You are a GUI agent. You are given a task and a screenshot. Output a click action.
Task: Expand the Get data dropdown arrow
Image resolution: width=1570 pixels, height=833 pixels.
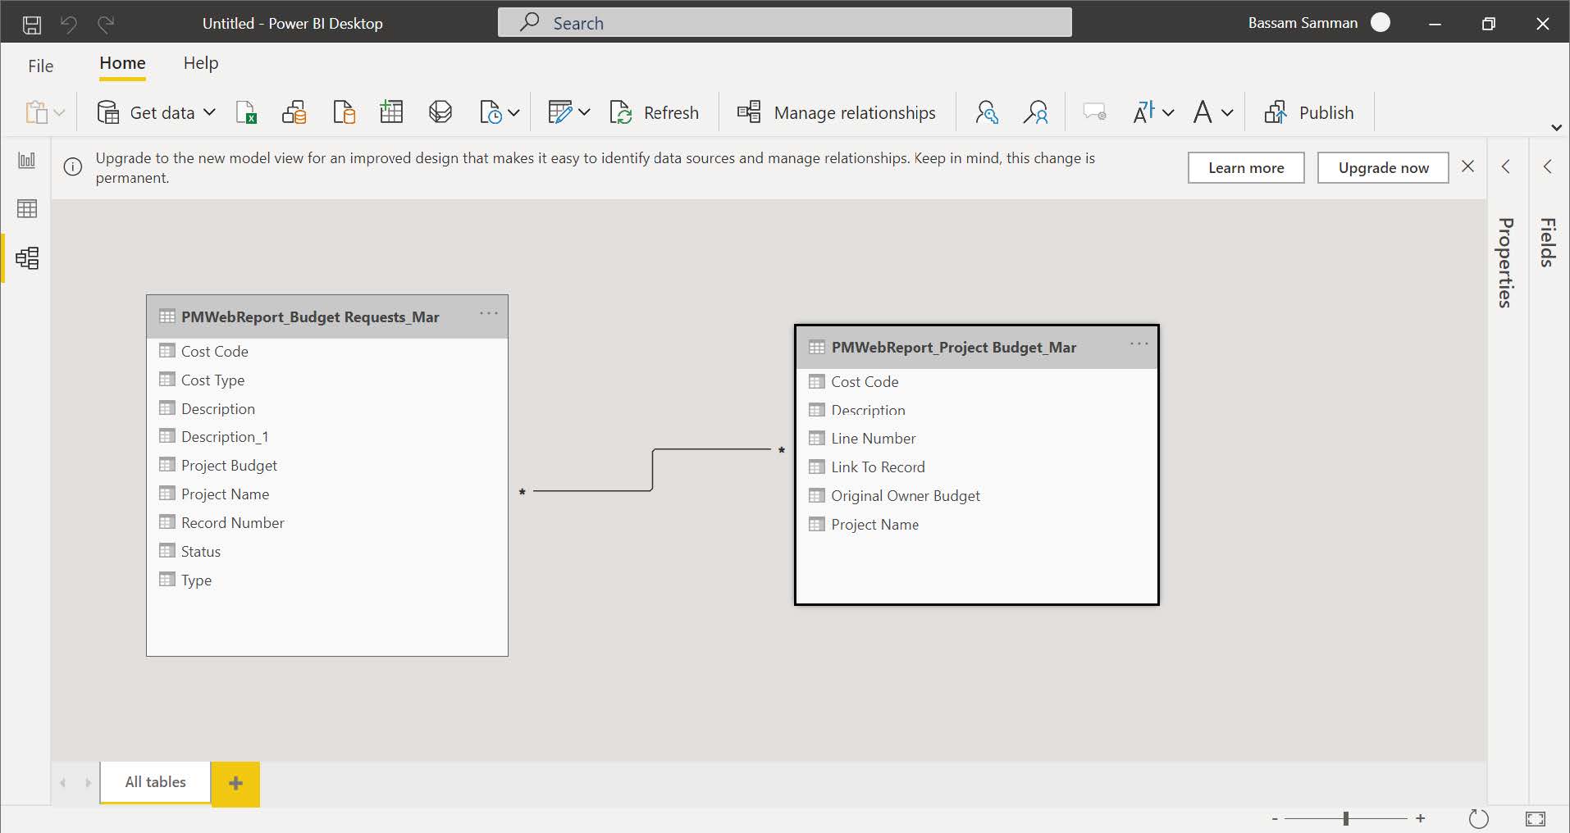(x=209, y=112)
